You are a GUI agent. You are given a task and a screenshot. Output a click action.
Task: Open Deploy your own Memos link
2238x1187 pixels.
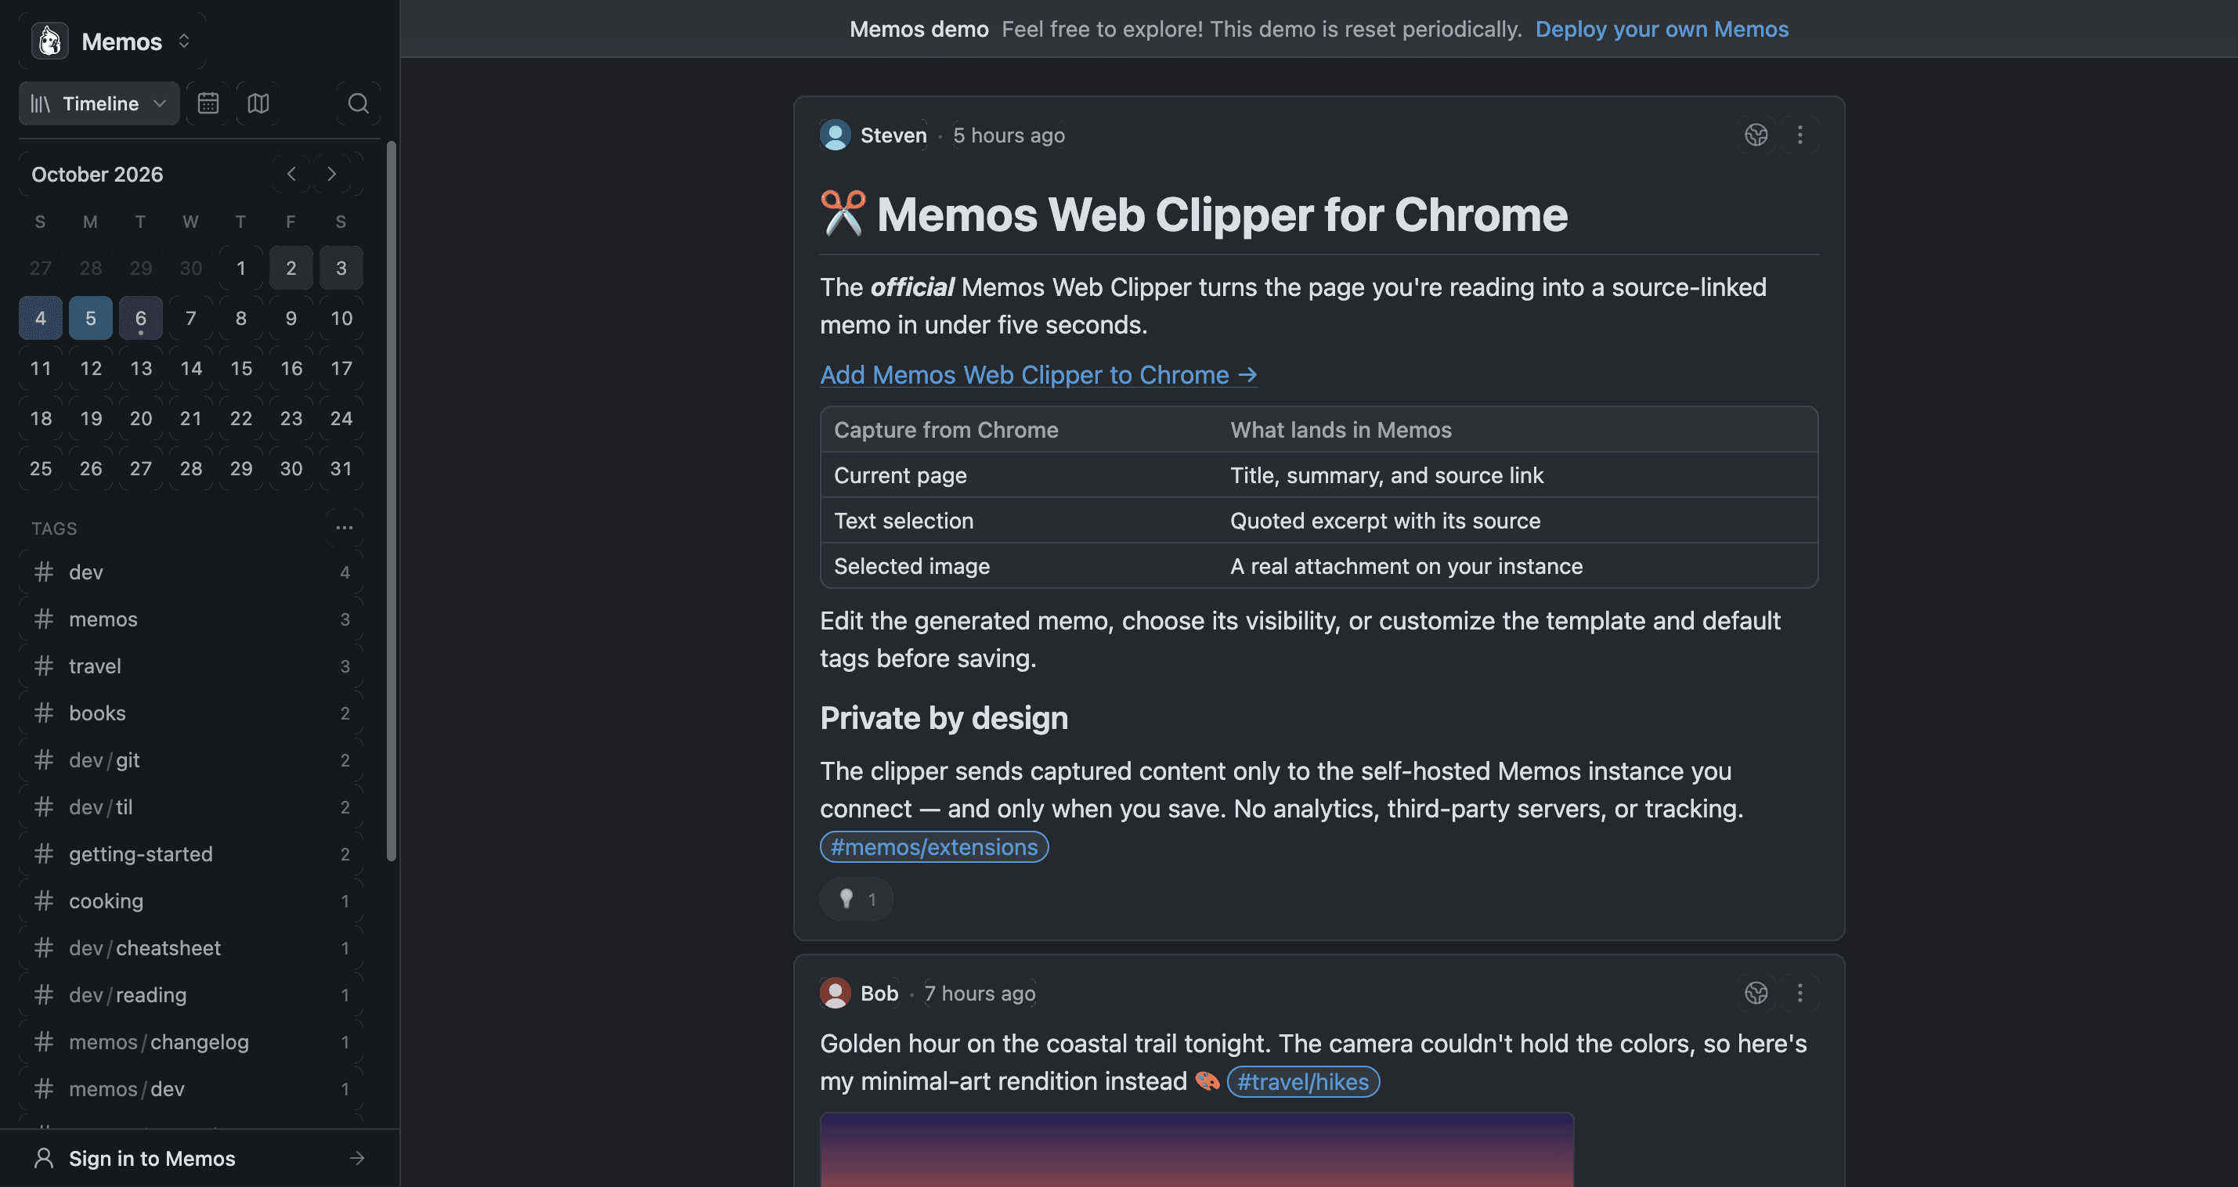coord(1662,29)
